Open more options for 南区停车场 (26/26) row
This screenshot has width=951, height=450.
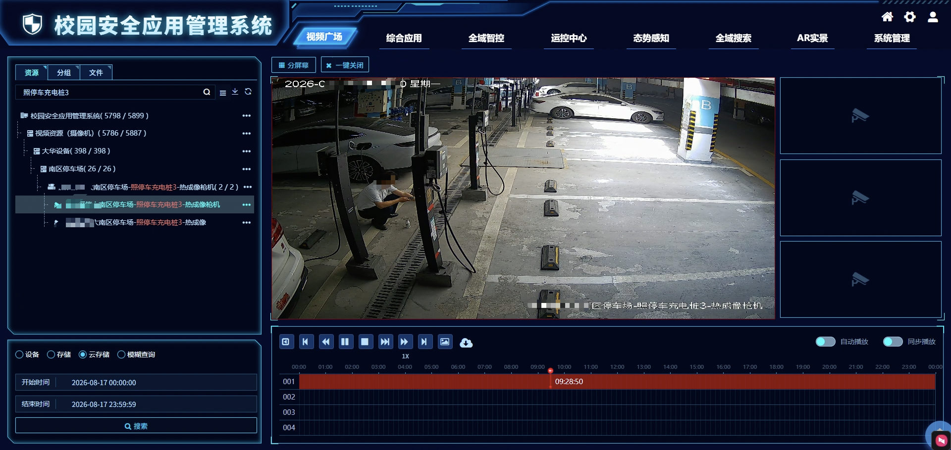[x=246, y=169]
